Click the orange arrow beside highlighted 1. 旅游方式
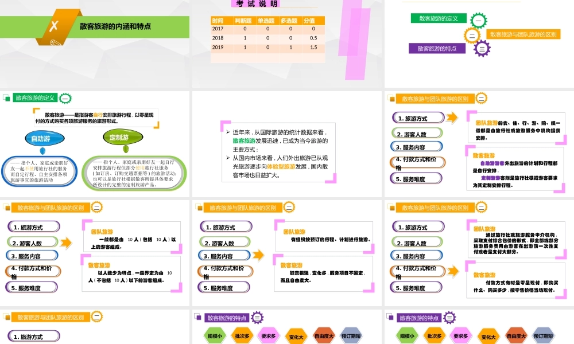574x344 pixels. click(x=452, y=118)
